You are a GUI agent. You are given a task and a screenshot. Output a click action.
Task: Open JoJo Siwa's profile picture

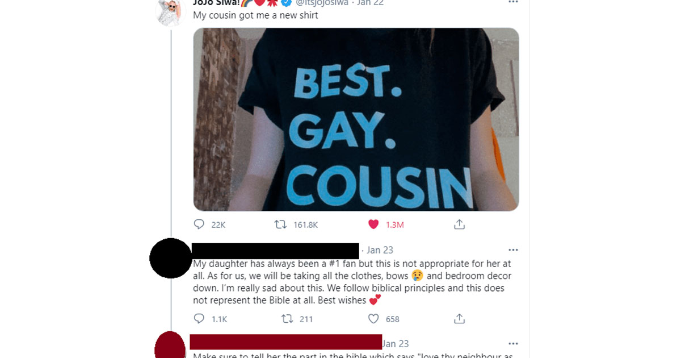tap(171, 10)
